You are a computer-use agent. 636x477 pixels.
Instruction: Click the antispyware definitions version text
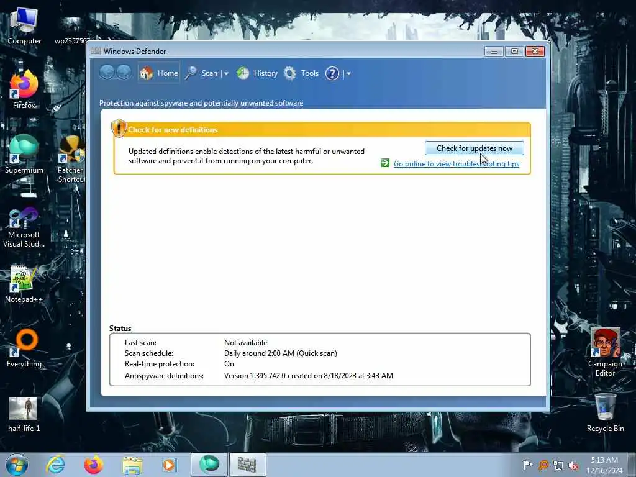click(x=309, y=376)
